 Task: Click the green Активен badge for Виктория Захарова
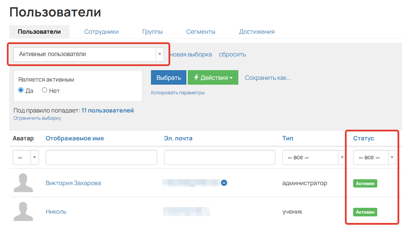pos(365,183)
